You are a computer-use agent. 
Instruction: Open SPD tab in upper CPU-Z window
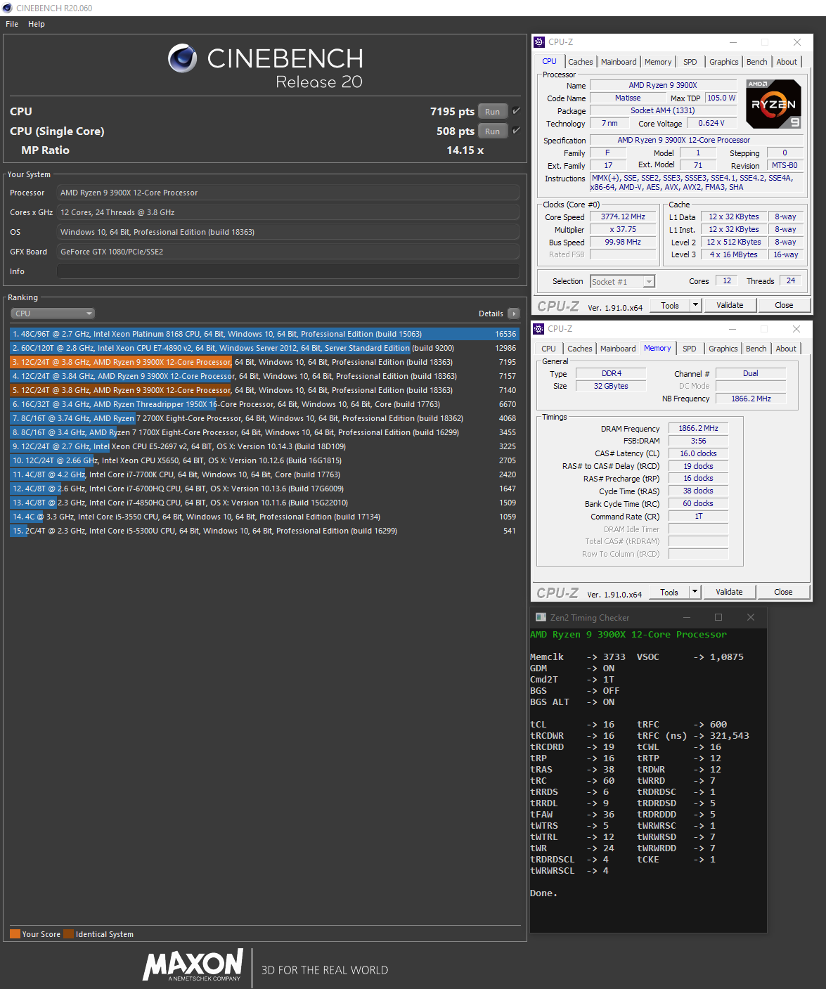click(690, 62)
